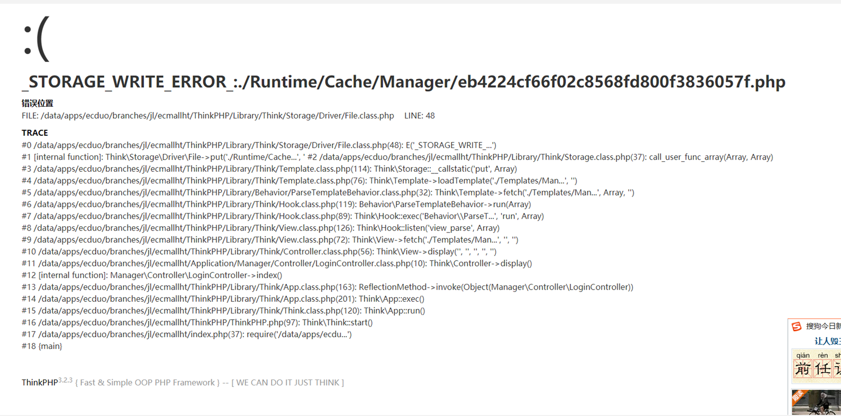
Task: Click trace entry #18 {main}
Action: click(x=42, y=346)
